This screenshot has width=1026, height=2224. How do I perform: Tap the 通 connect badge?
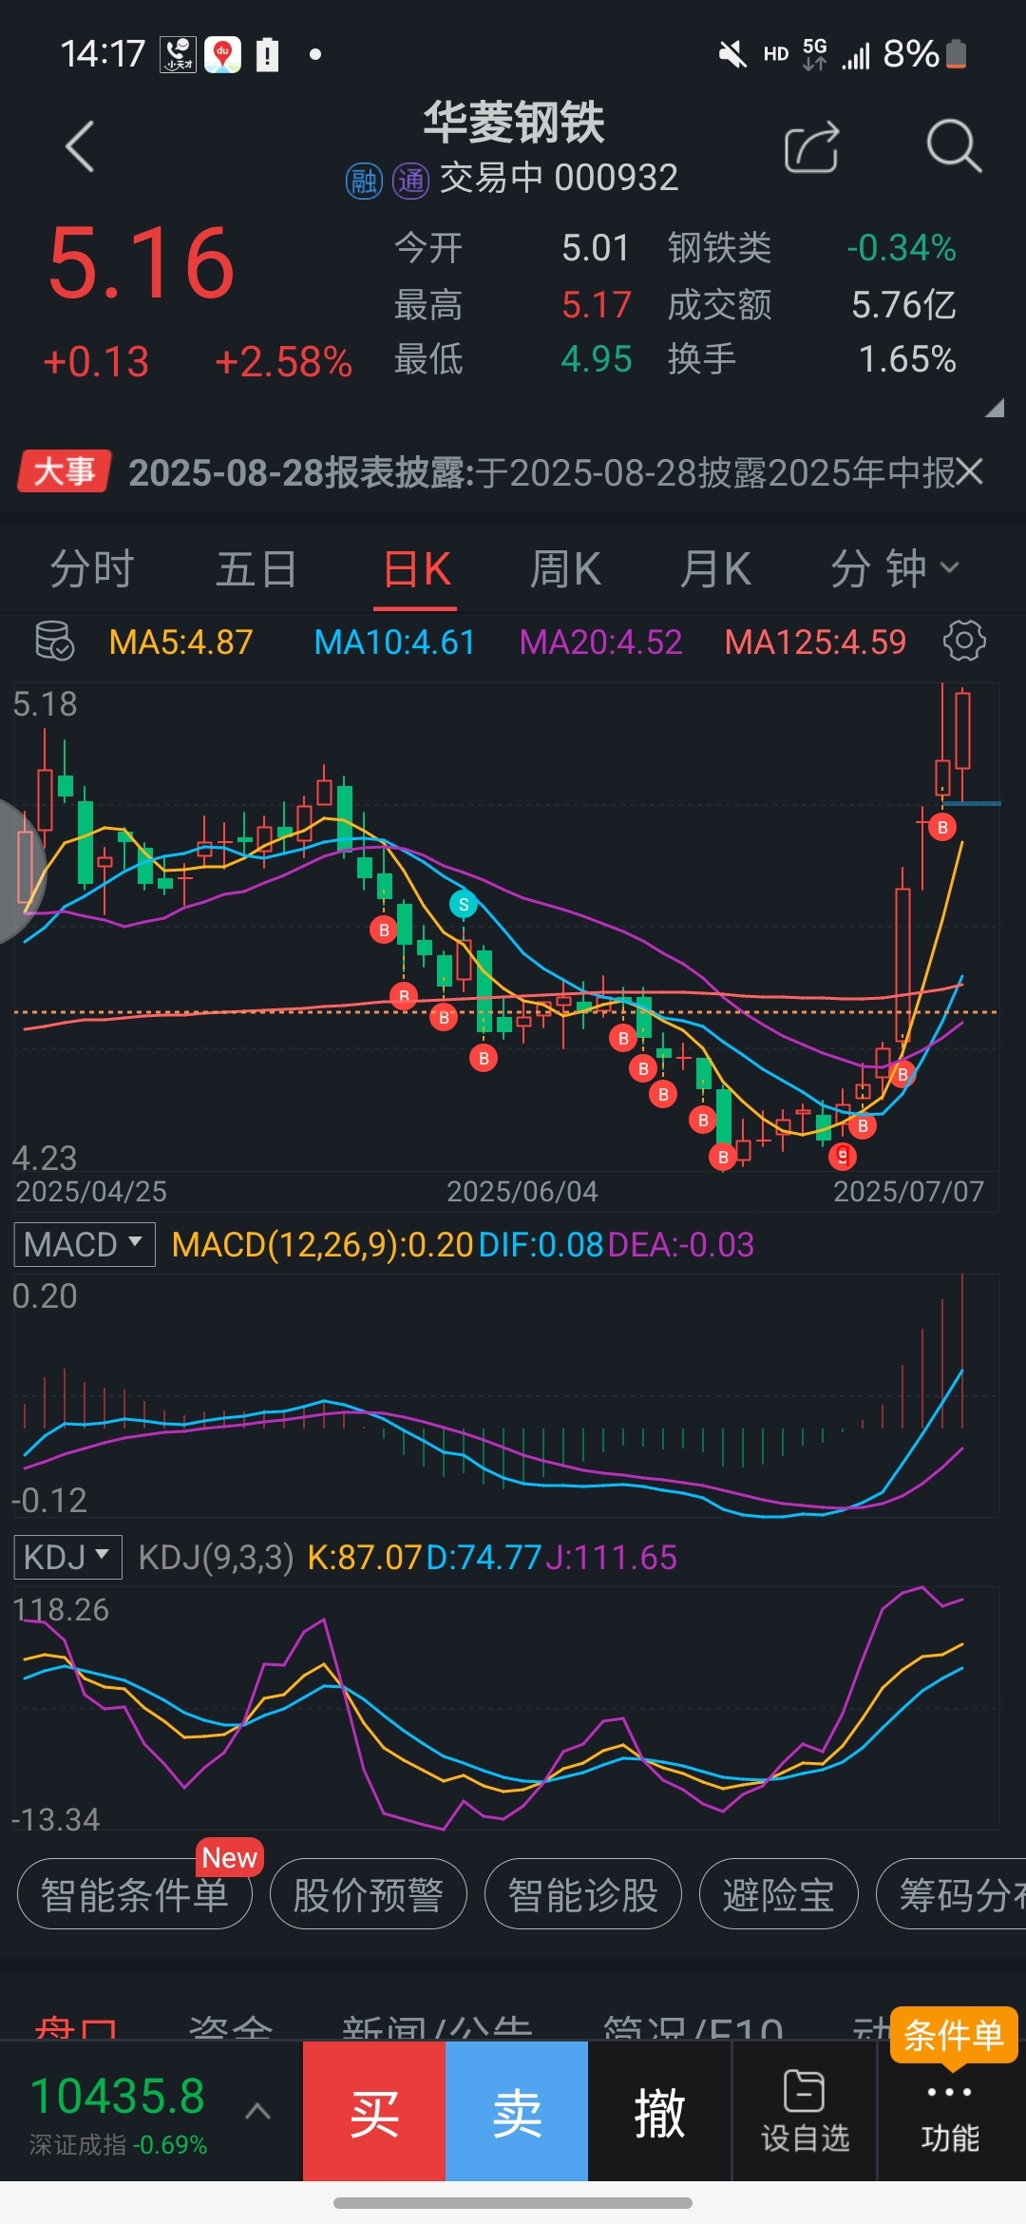(411, 180)
